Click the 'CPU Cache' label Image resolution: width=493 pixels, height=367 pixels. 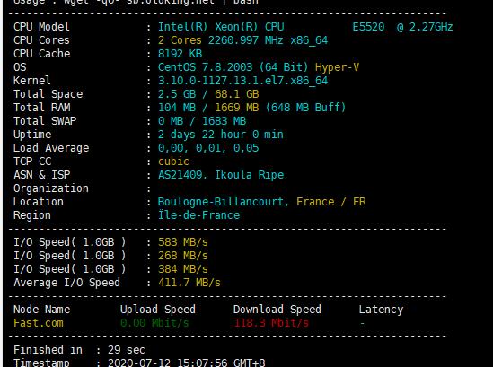[41, 54]
